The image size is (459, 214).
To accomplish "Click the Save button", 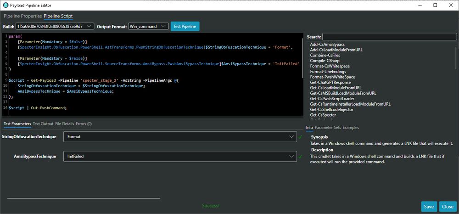I will [429, 206].
